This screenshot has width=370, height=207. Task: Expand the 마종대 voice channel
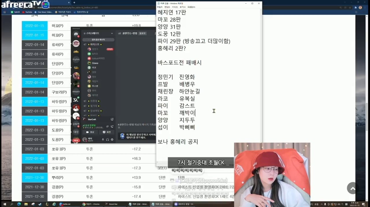94,101
